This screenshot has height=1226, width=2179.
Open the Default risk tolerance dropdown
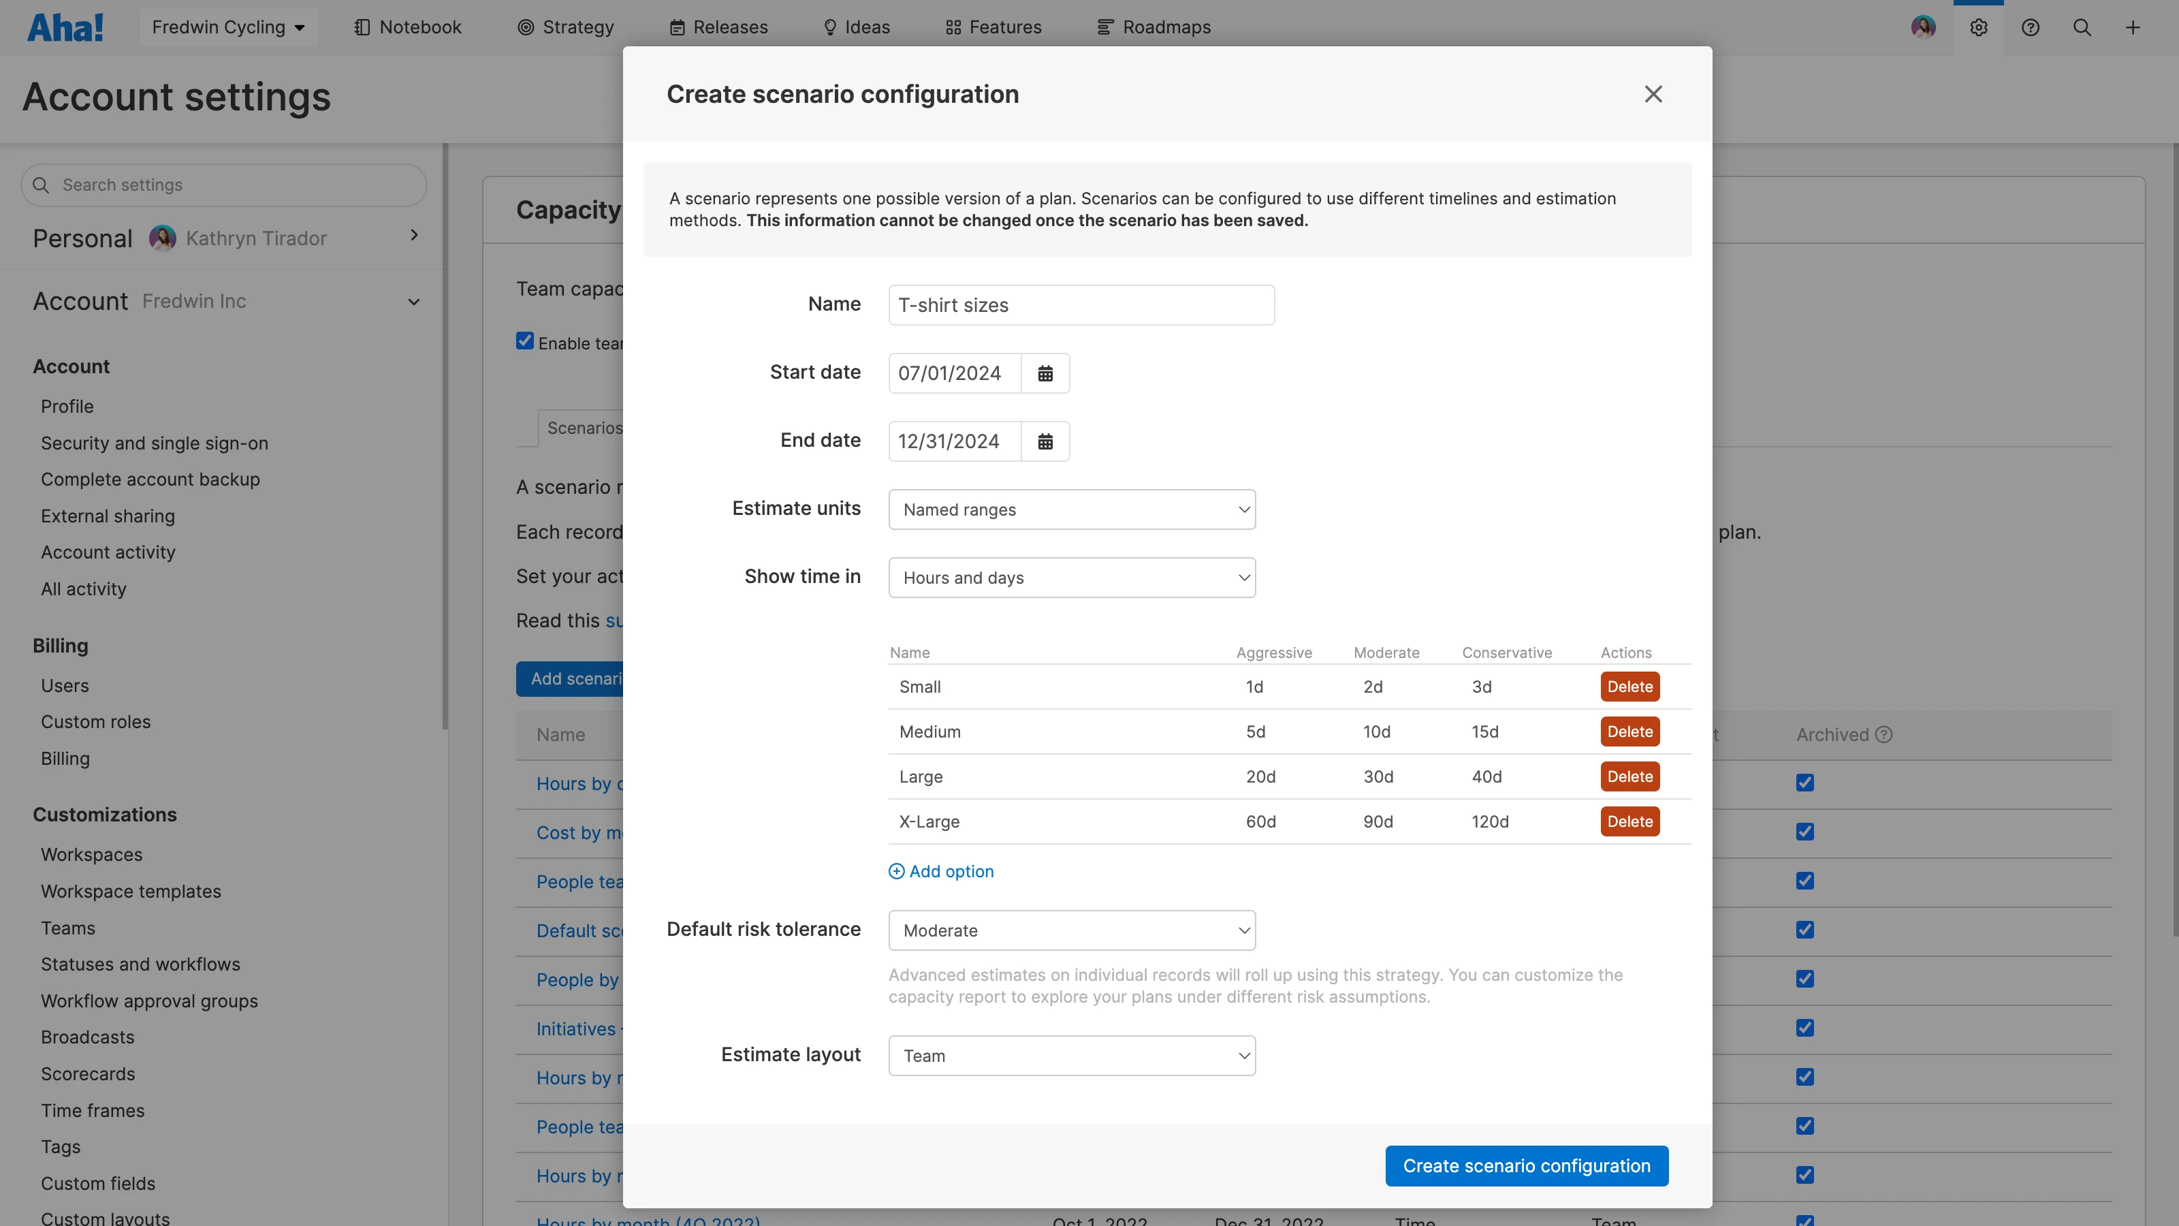click(x=1071, y=930)
